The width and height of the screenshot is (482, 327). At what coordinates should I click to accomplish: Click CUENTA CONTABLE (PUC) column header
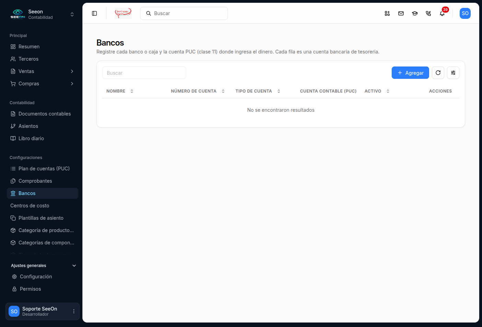pos(328,91)
